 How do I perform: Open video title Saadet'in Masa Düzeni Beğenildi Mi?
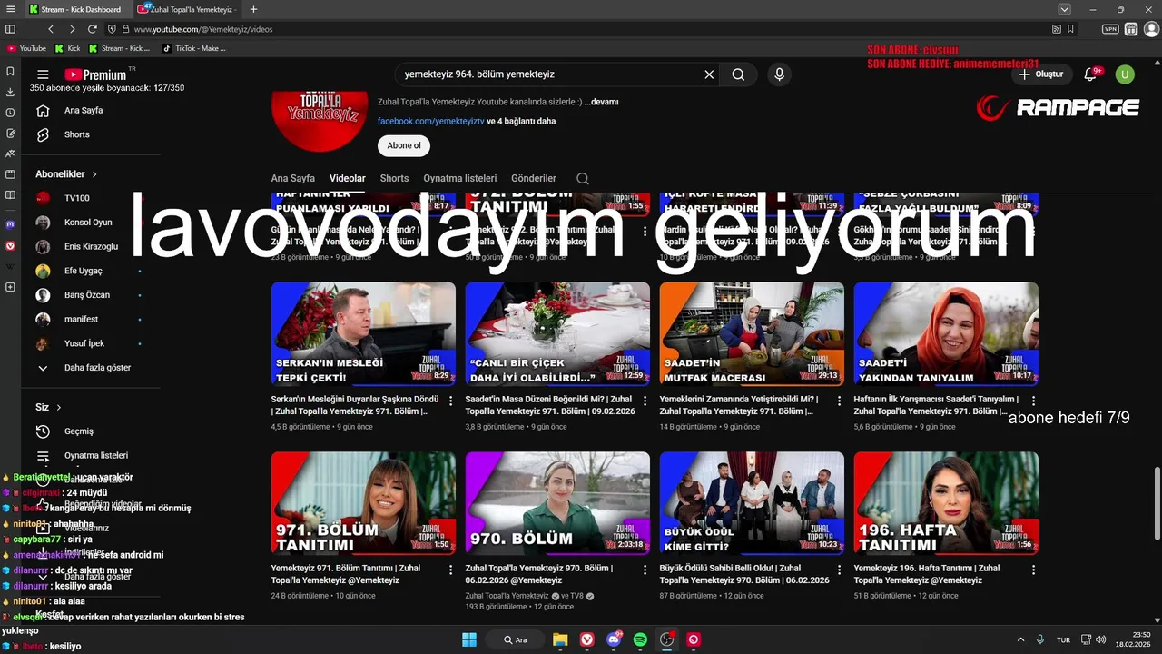548,405
